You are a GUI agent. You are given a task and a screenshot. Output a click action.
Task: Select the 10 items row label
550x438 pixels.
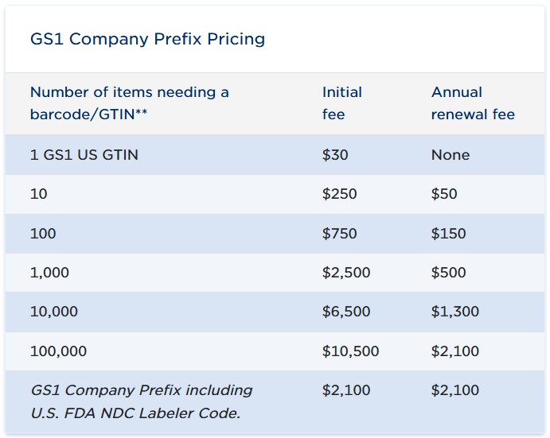pyautogui.click(x=39, y=194)
